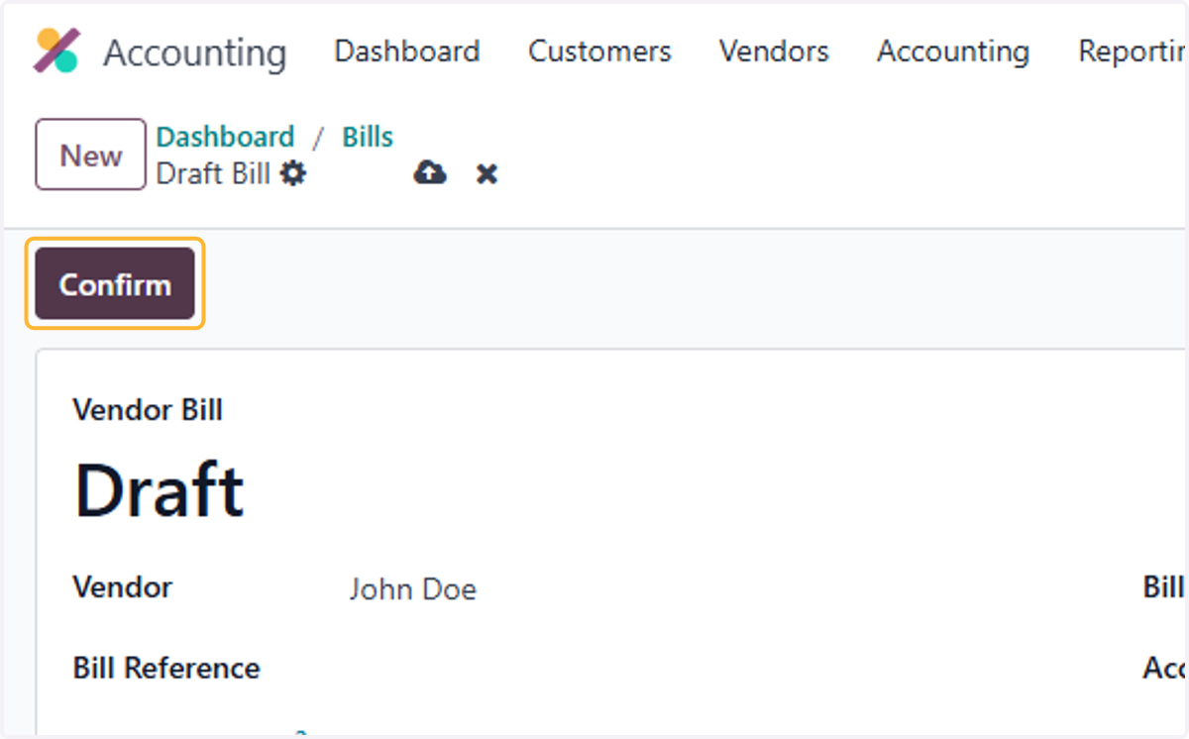This screenshot has width=1189, height=739.
Task: Open the Vendors menu
Action: tap(774, 51)
